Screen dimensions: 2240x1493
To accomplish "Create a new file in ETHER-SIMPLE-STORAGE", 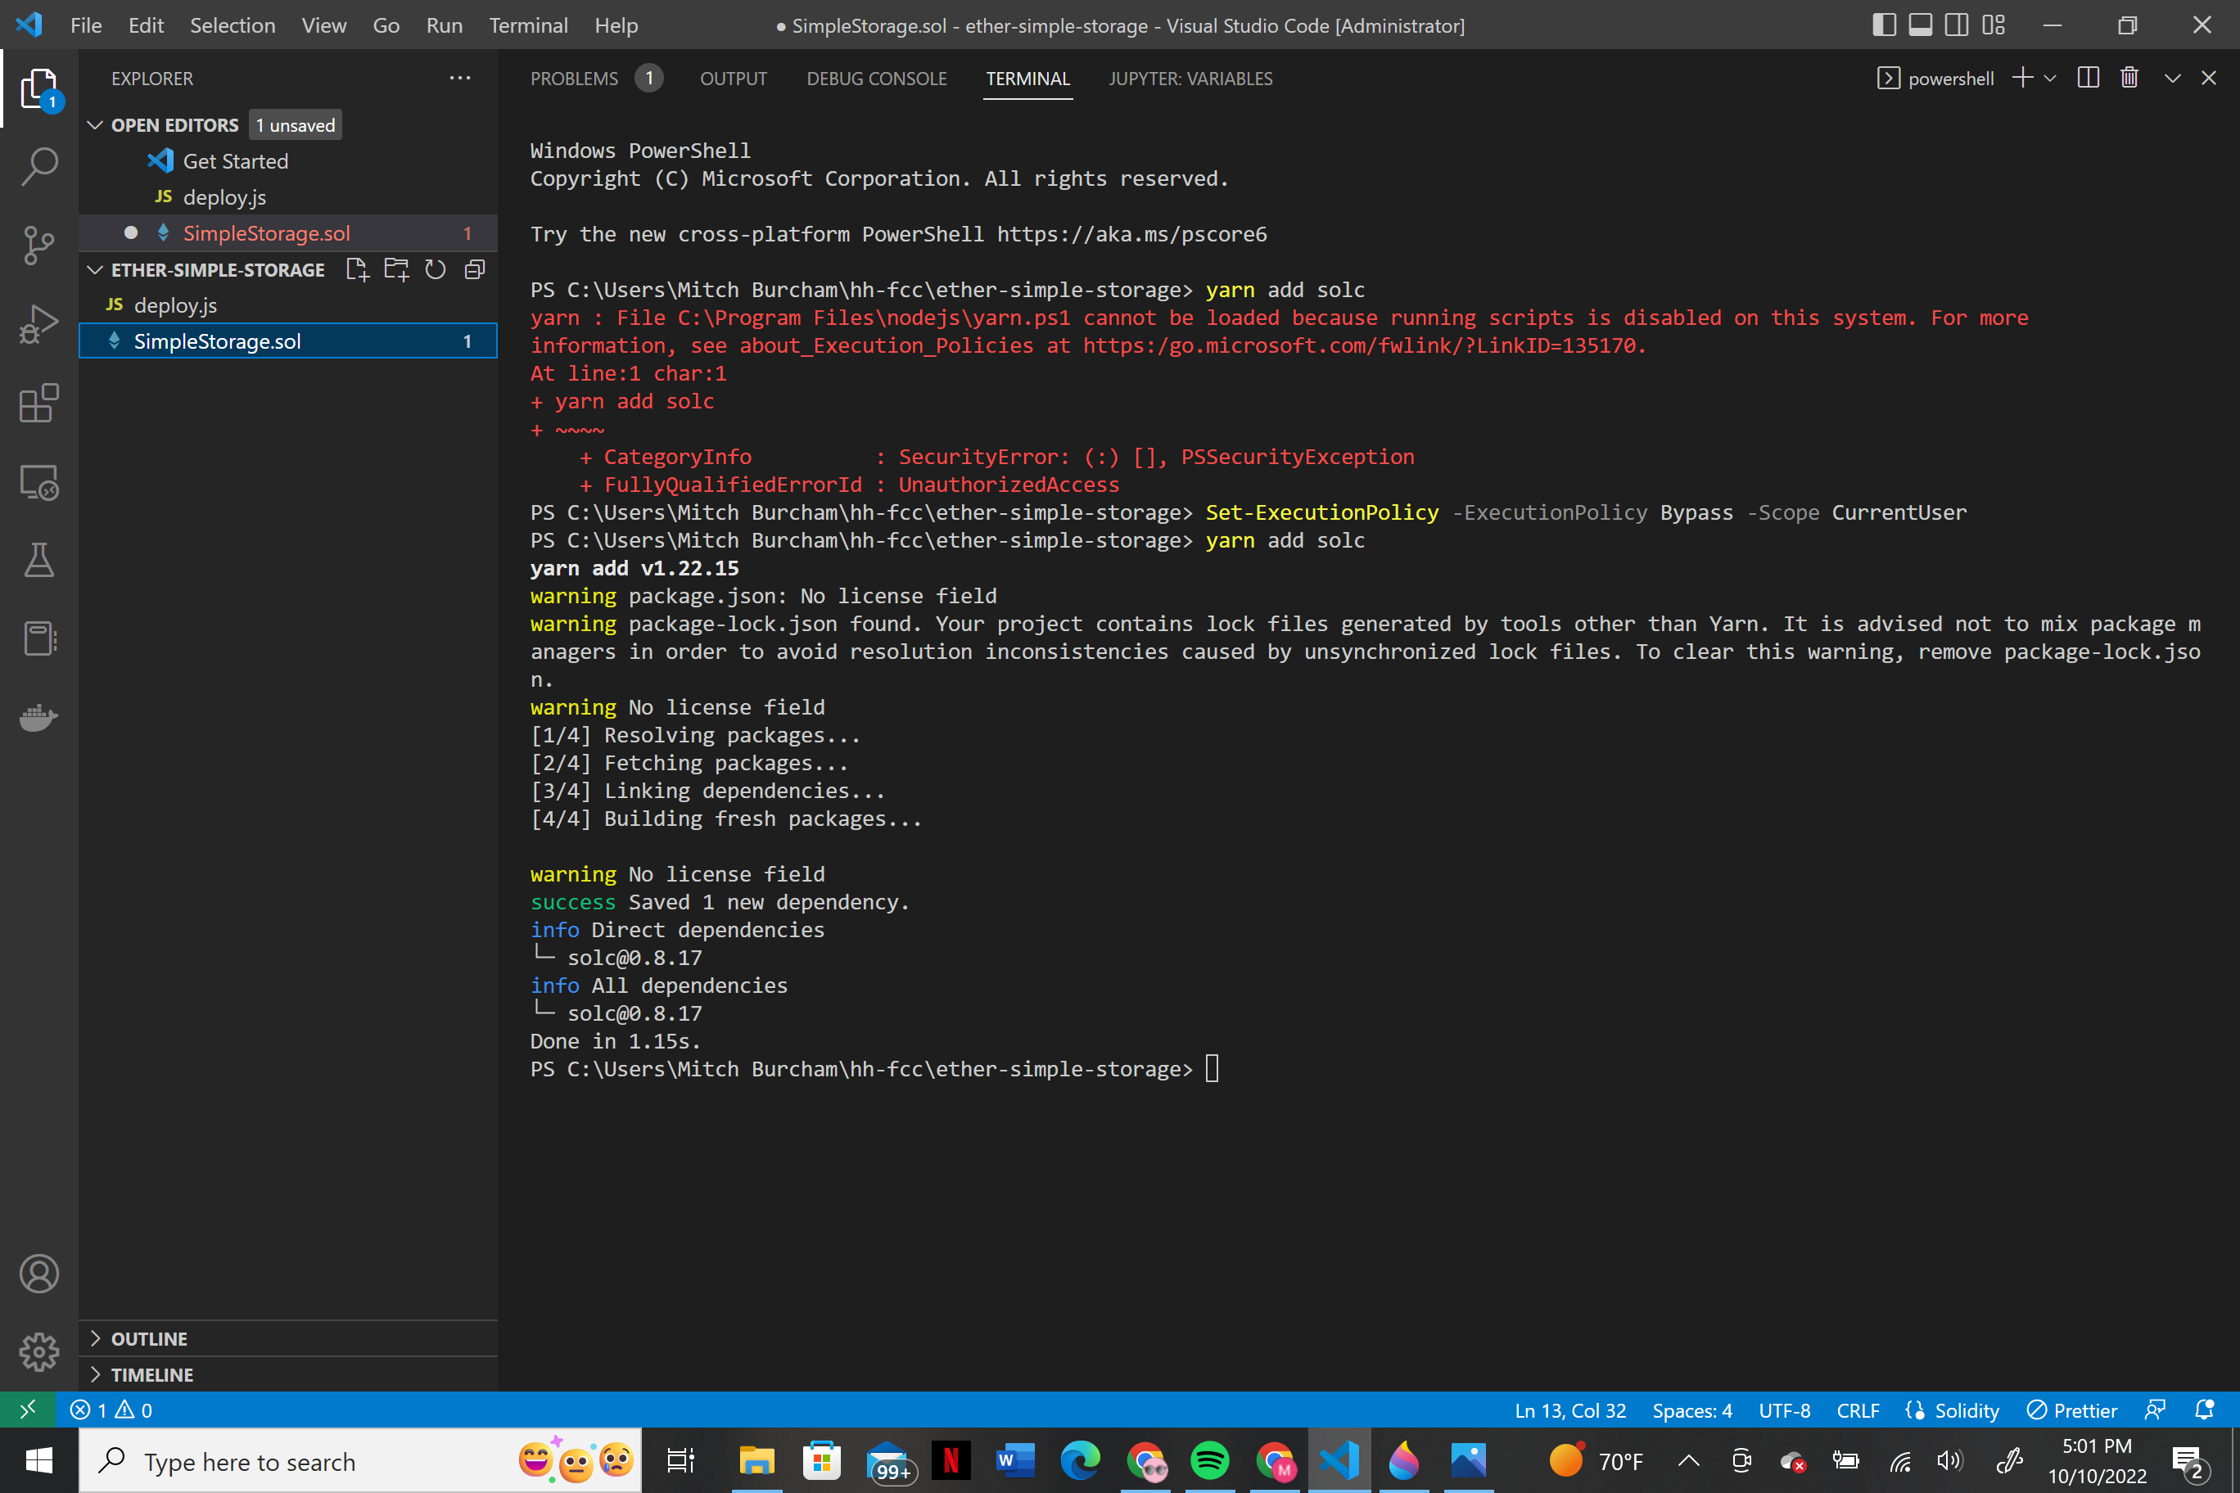I will [357, 269].
